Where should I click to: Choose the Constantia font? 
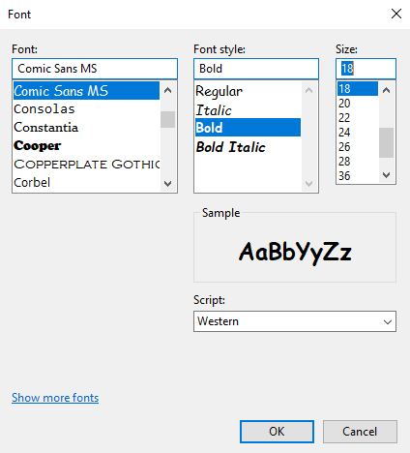point(86,128)
